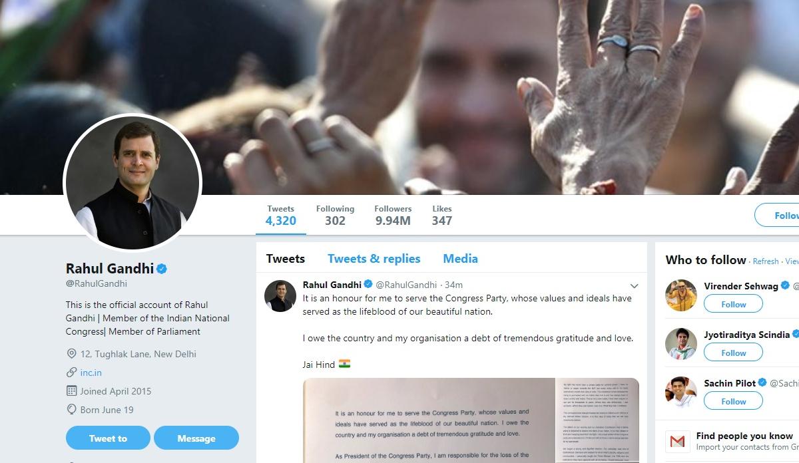
Task: Click the tweet author's small avatar
Action: tap(280, 296)
